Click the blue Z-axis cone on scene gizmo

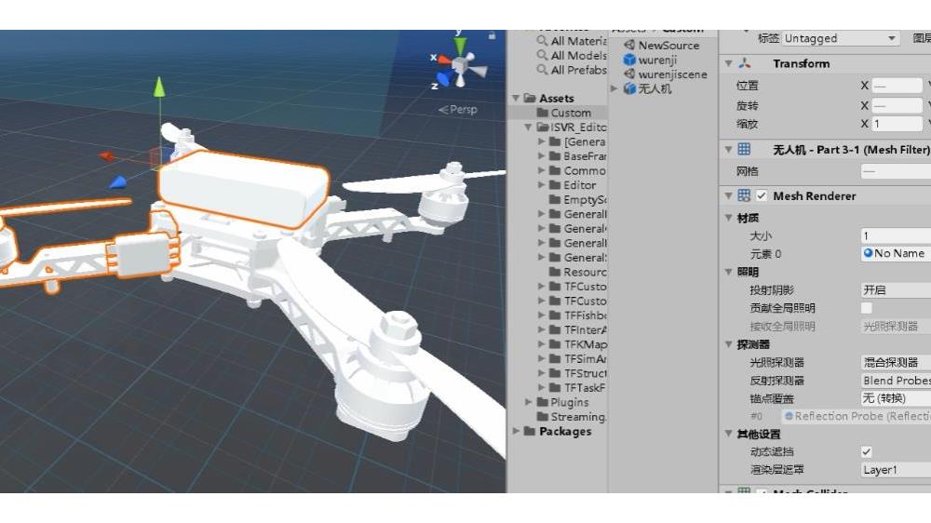[445, 80]
